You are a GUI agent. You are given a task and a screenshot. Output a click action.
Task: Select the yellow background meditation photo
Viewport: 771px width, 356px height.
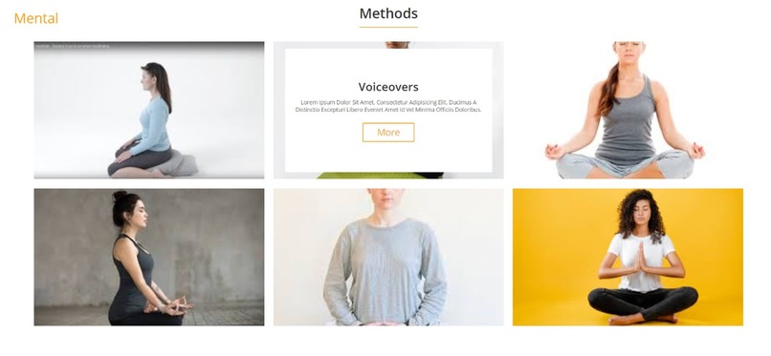click(x=628, y=257)
